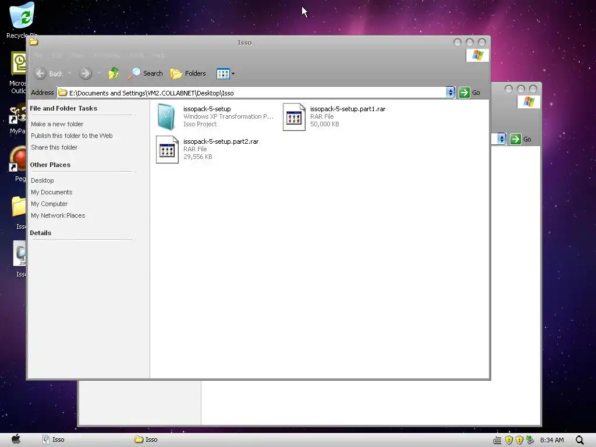Open the Edit menu
The height and width of the screenshot is (447, 596).
pos(56,55)
